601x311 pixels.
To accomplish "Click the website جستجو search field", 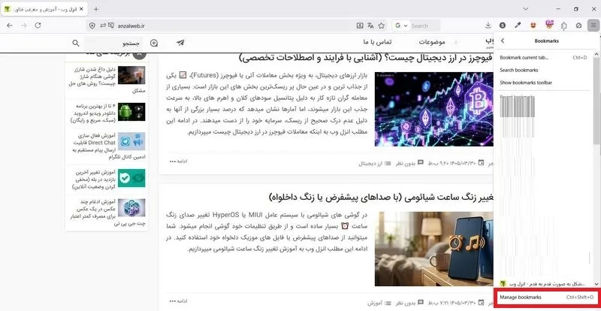I will point(113,43).
